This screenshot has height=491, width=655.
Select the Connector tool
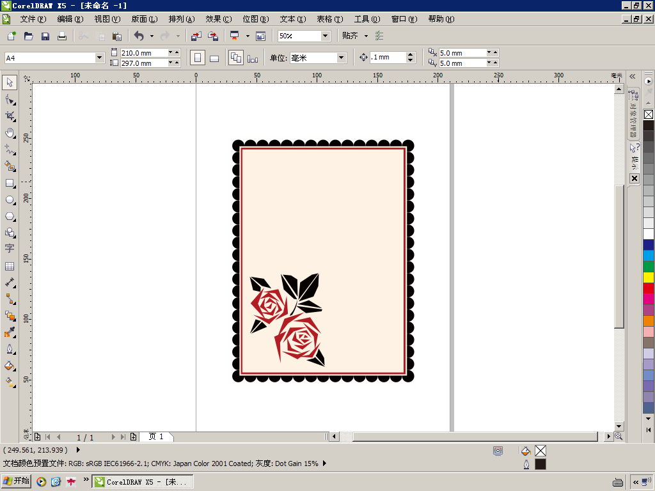[x=10, y=299]
